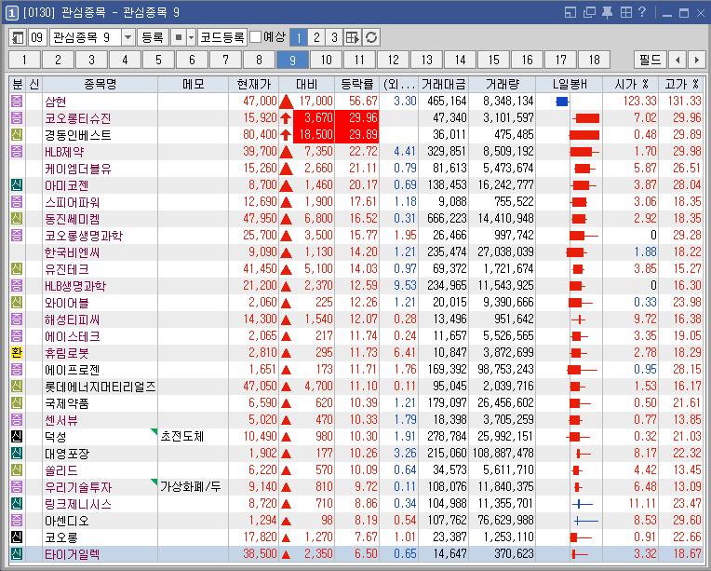Viewport: 711px width, 571px height.
Task: Switch to watchlist tab 9
Action: coord(292,60)
